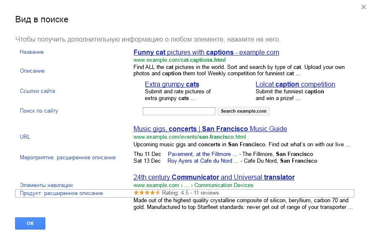Click the URL label in the left column
This screenshot has height=243, width=369.
pos(25,137)
